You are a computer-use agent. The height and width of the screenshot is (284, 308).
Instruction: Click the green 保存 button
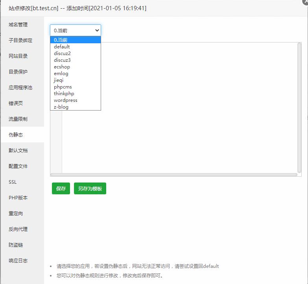click(x=61, y=188)
